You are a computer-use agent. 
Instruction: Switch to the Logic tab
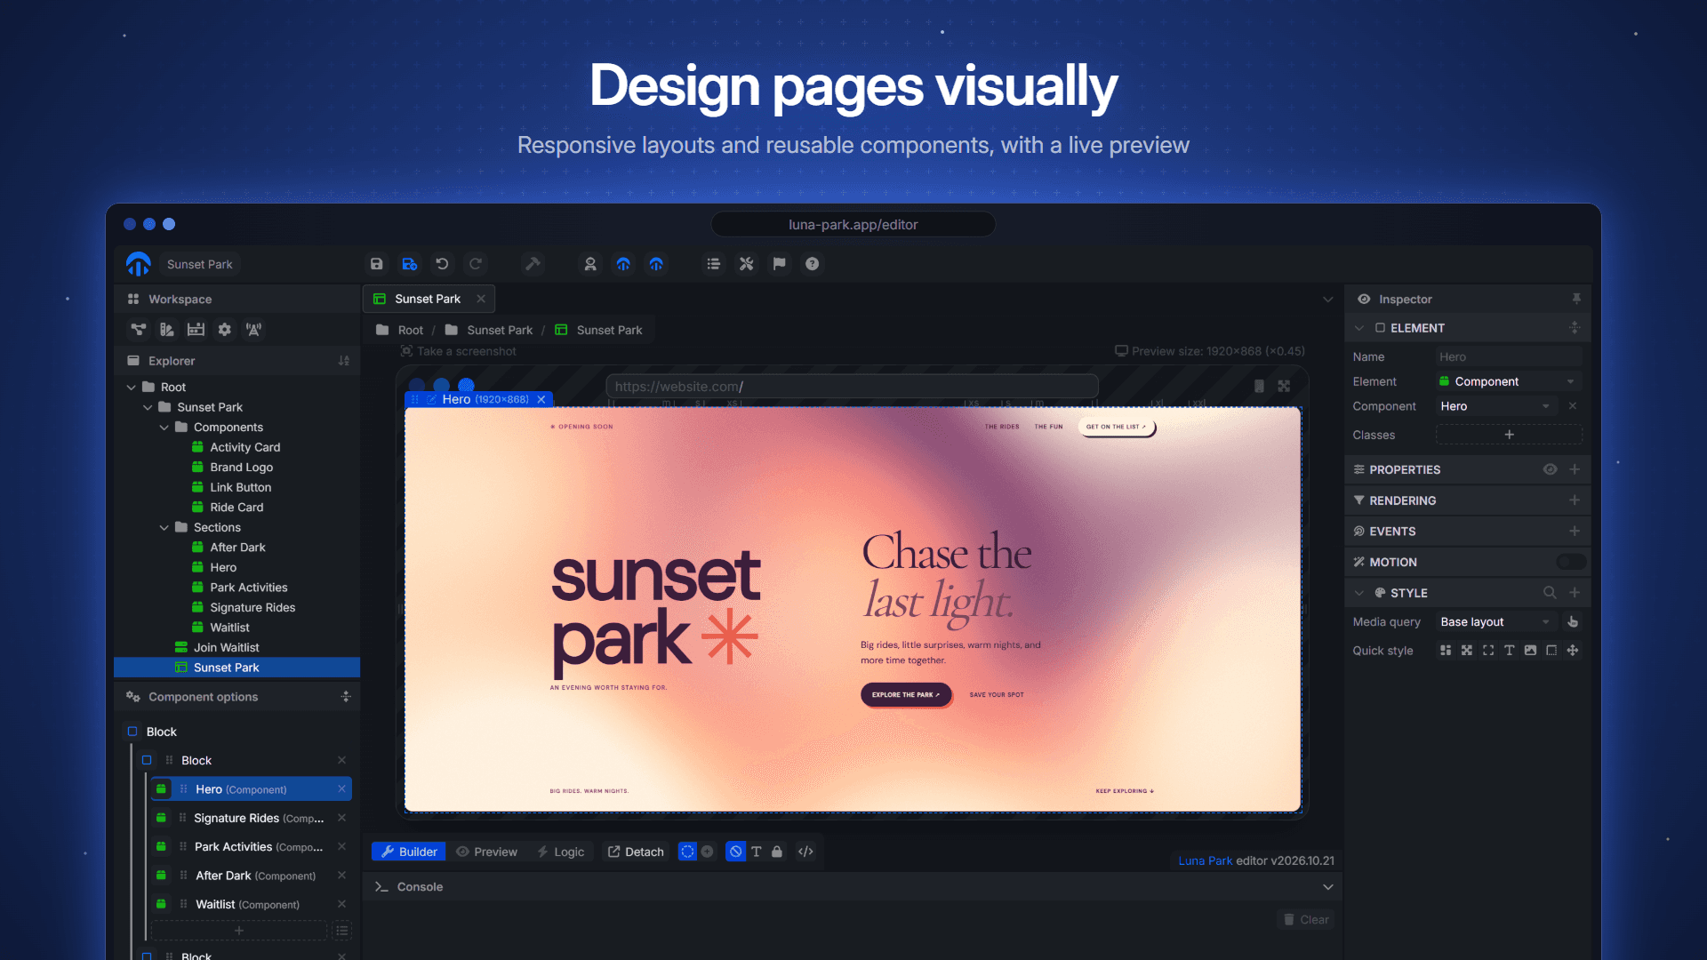[x=560, y=852]
